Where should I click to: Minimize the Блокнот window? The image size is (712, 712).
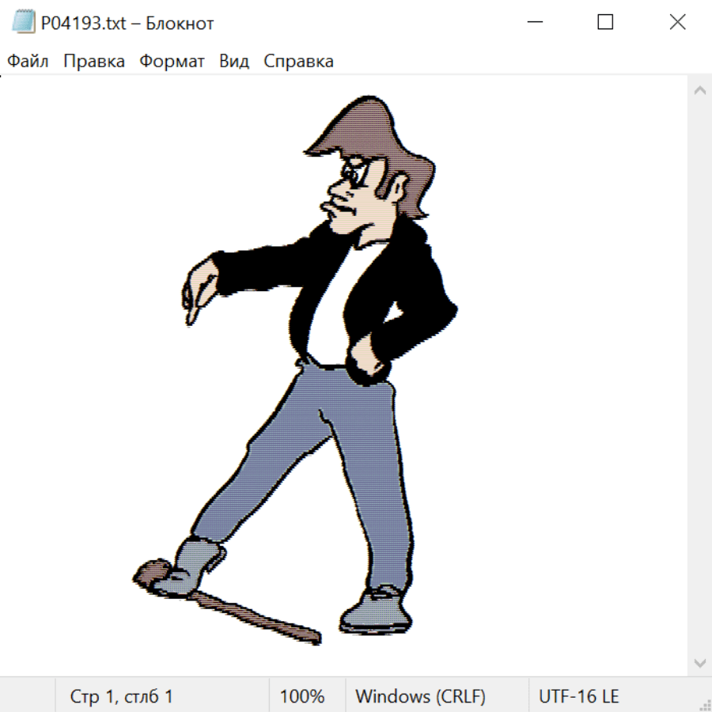point(533,23)
